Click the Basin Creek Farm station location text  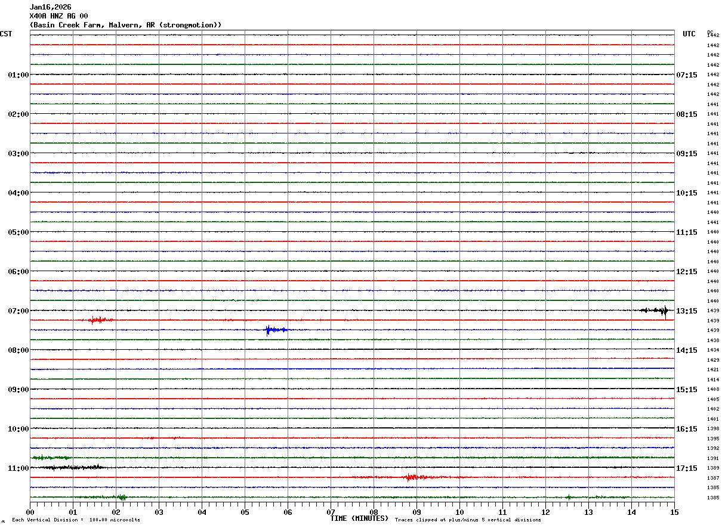pos(125,25)
